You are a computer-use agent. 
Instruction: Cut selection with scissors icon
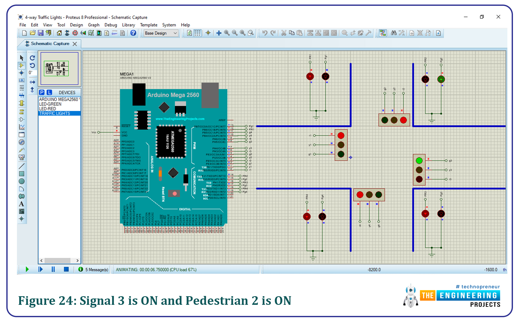click(284, 33)
